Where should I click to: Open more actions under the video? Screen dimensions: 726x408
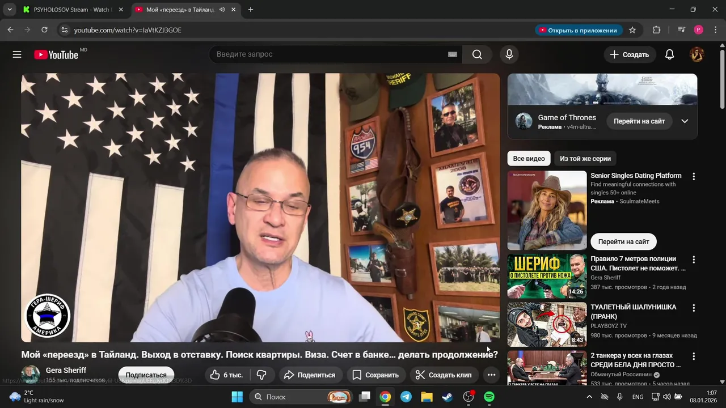[491, 375]
